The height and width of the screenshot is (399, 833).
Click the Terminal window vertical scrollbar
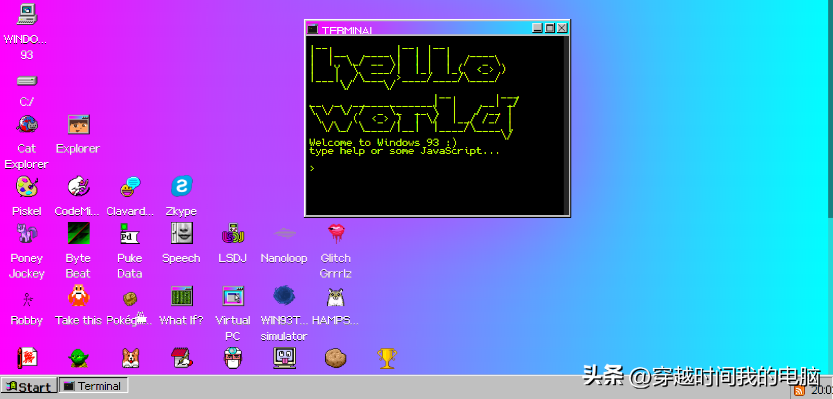pos(566,125)
